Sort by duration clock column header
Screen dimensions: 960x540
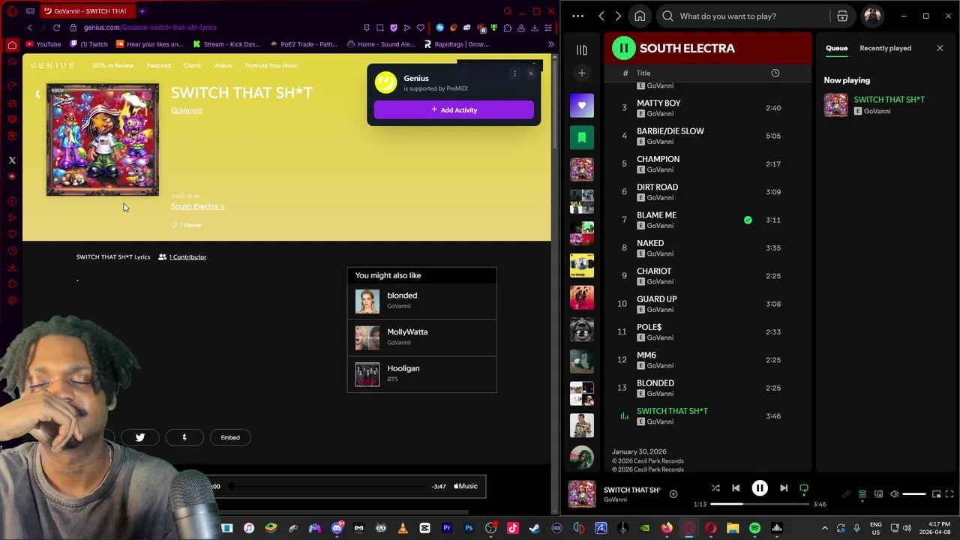pos(775,73)
